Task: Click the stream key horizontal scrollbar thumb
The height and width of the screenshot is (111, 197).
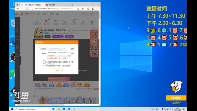Action: [51, 55]
